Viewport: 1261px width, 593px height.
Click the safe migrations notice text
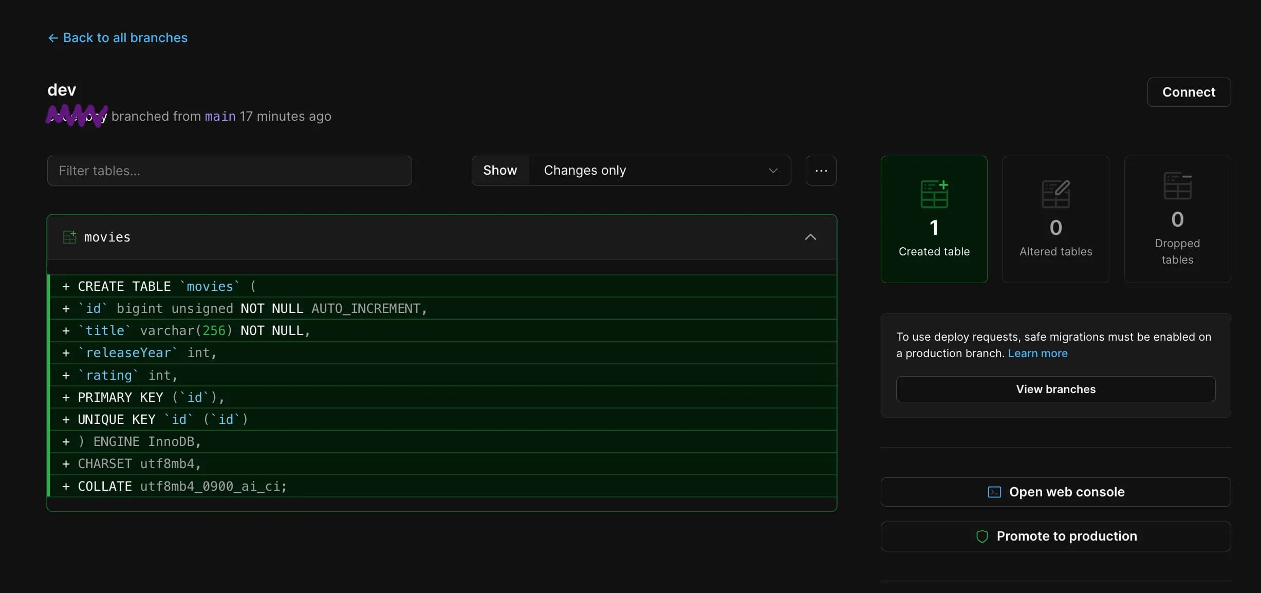[1053, 345]
